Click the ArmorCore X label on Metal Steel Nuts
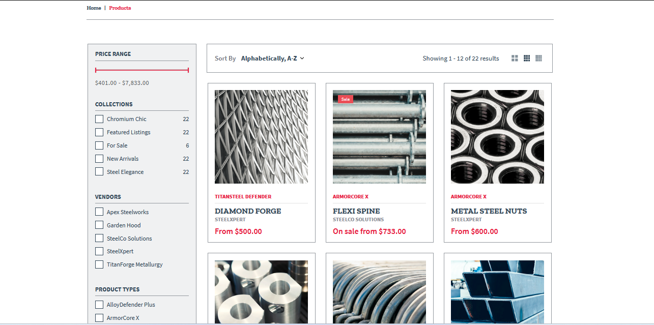 click(469, 197)
